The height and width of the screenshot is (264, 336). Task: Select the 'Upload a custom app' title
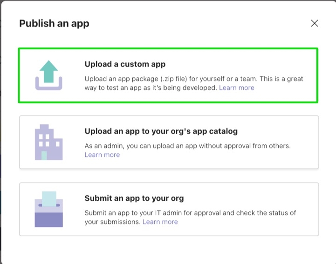point(125,64)
